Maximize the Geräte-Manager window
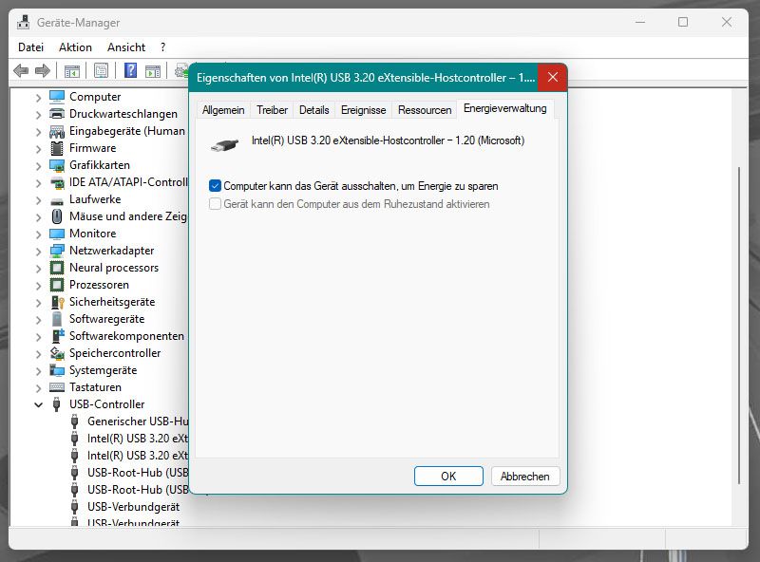Viewport: 760px width, 562px height. pos(683,22)
